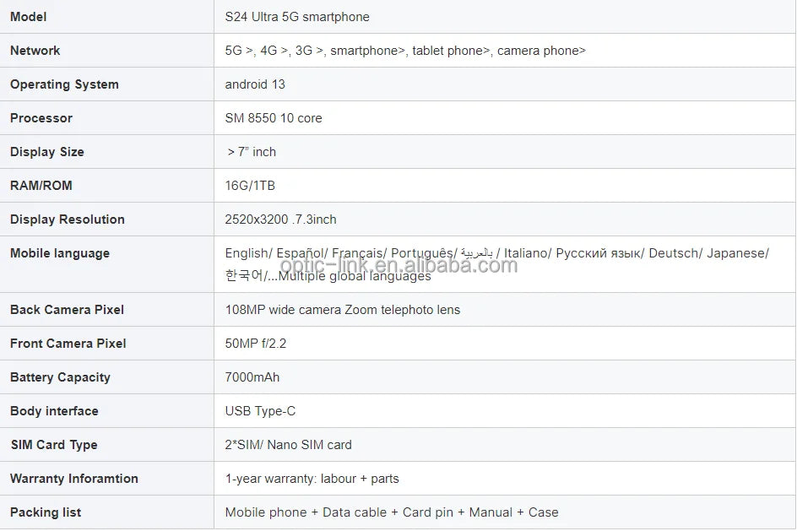Select the 16G/1TB RAM/ROM value

250,186
